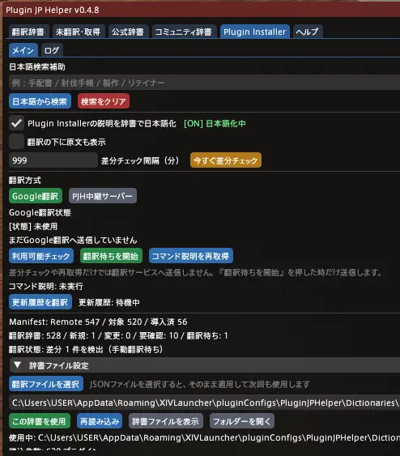Select Google翻訳 translation method
Screen dimensions: 400x456
(x=36, y=196)
